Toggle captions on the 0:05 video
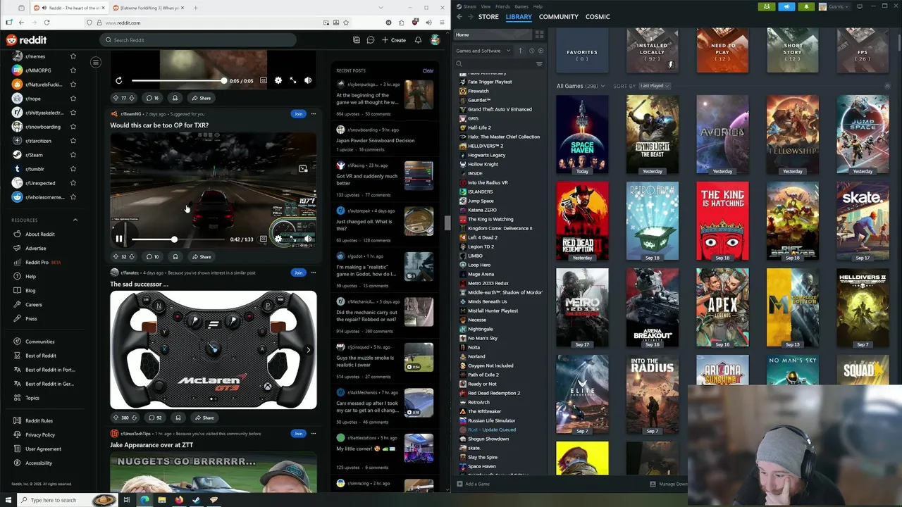The image size is (902, 507). coord(264,80)
